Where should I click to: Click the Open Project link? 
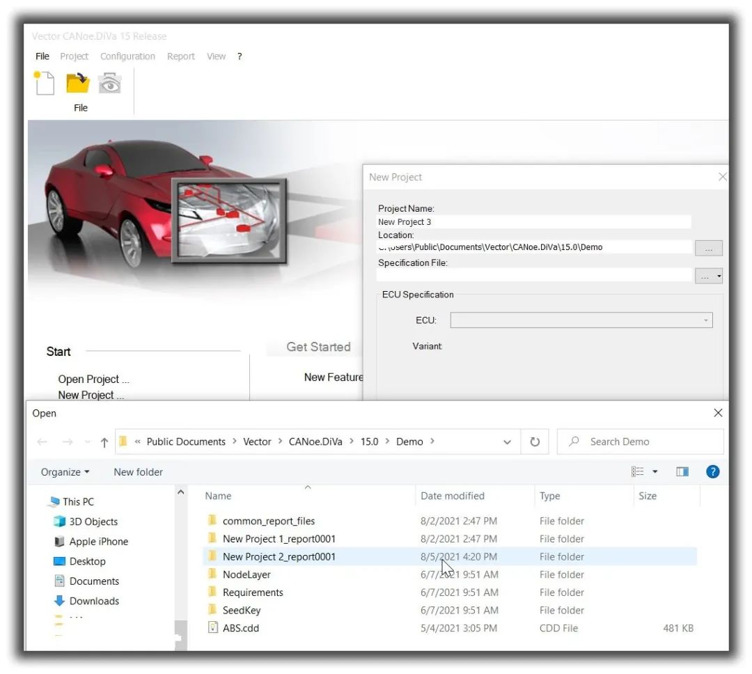click(93, 379)
